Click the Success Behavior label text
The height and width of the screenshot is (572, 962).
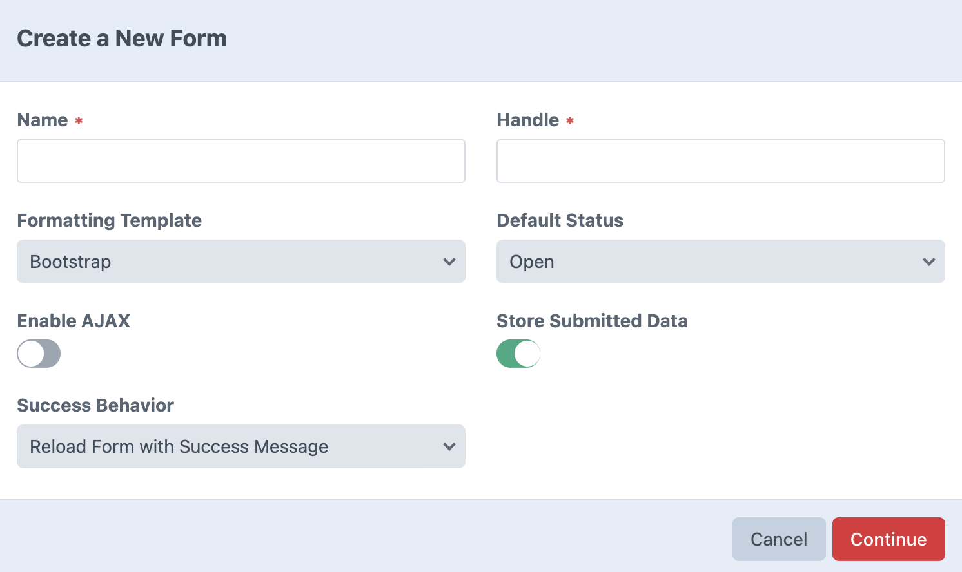95,405
